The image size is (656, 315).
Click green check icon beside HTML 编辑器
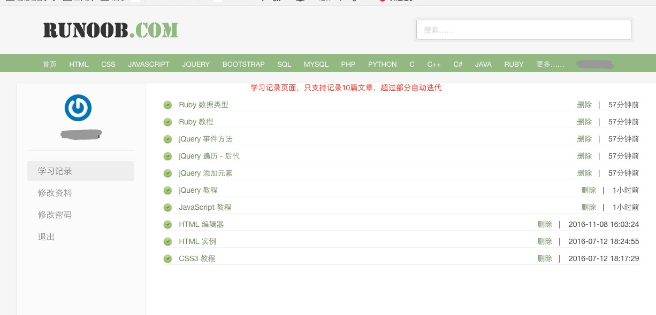(x=167, y=225)
